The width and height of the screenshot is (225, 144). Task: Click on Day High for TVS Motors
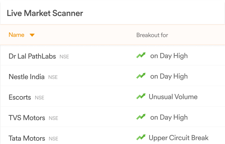tap(169, 117)
